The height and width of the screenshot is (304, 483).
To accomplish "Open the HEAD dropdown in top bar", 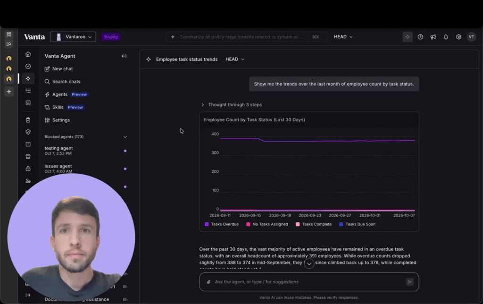I will tap(343, 37).
